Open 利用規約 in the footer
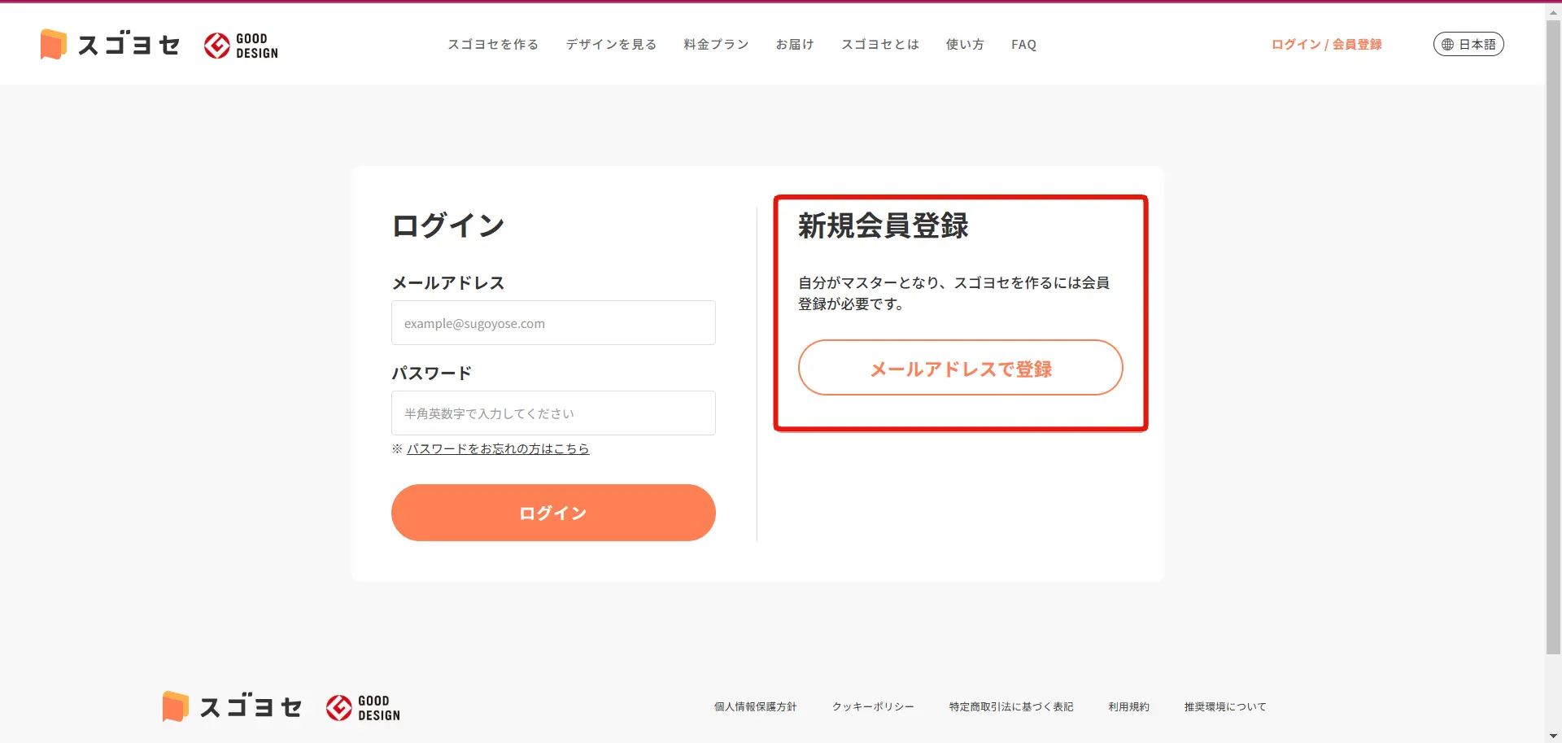This screenshot has width=1562, height=743. 1128,707
